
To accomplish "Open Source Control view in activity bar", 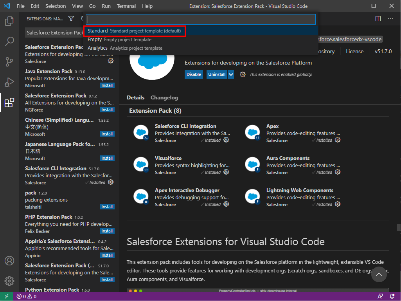I will [9, 62].
